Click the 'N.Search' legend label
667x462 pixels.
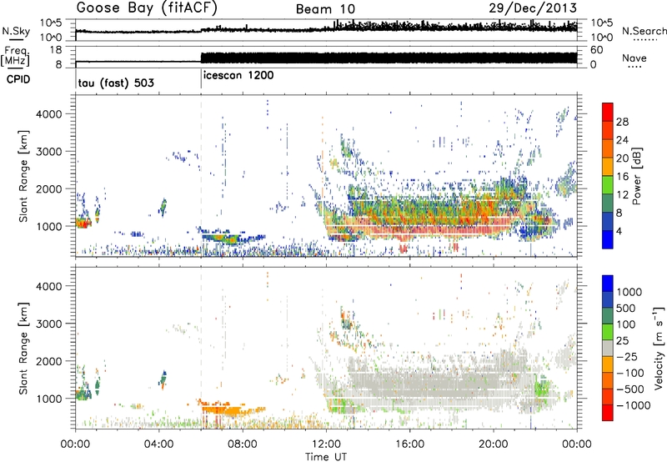click(644, 31)
